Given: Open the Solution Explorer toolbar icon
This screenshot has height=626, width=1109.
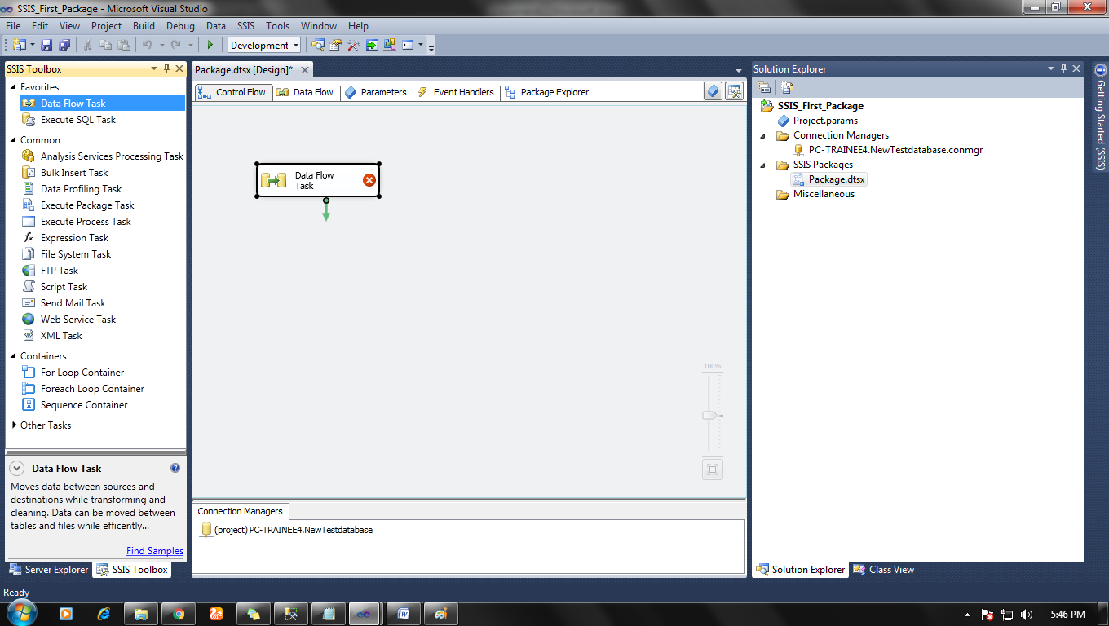Looking at the screenshot, I should tap(318, 45).
